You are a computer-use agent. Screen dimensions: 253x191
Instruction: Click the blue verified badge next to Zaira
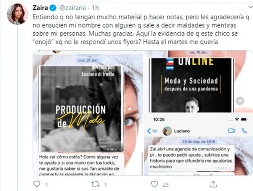click(53, 8)
